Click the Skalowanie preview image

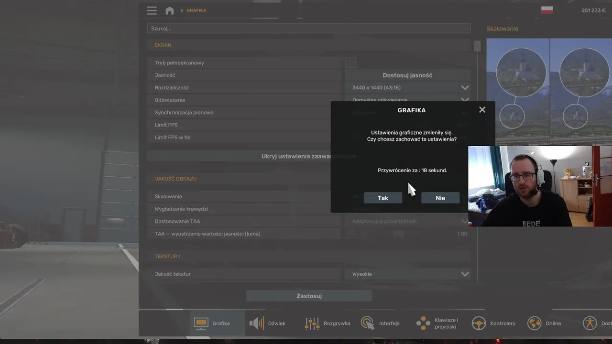pos(549,92)
